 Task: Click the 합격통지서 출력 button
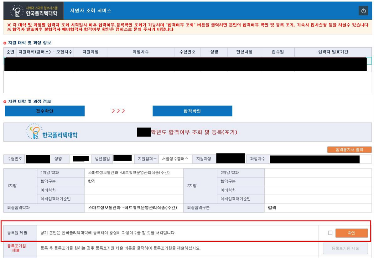(350, 149)
